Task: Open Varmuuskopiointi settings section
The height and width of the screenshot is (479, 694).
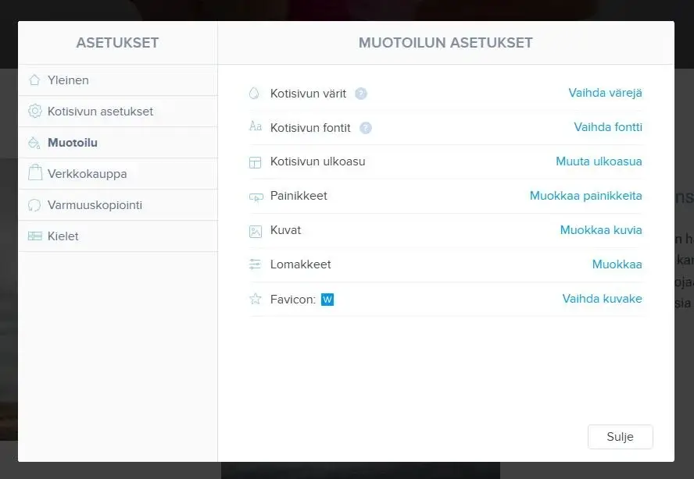Action: [x=95, y=205]
